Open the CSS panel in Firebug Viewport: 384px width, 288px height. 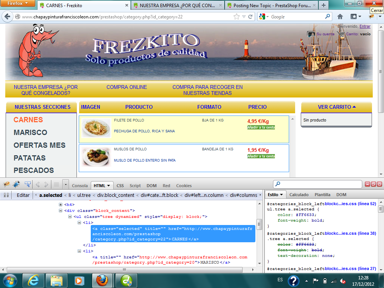click(x=120, y=186)
